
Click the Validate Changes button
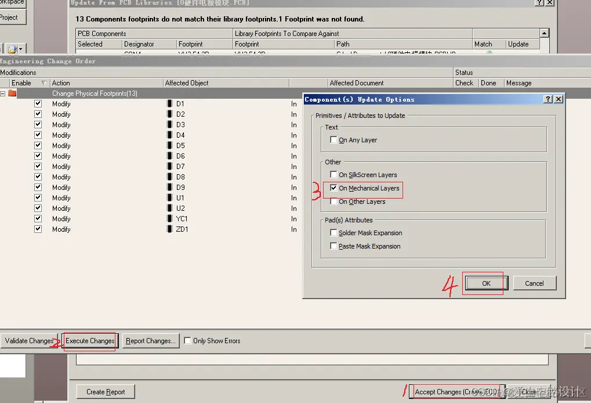click(29, 341)
